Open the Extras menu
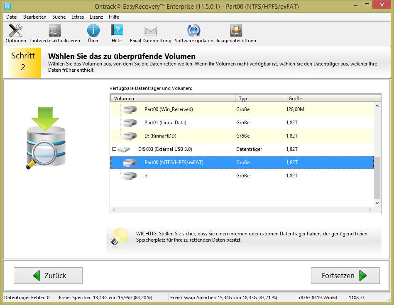 [77, 17]
